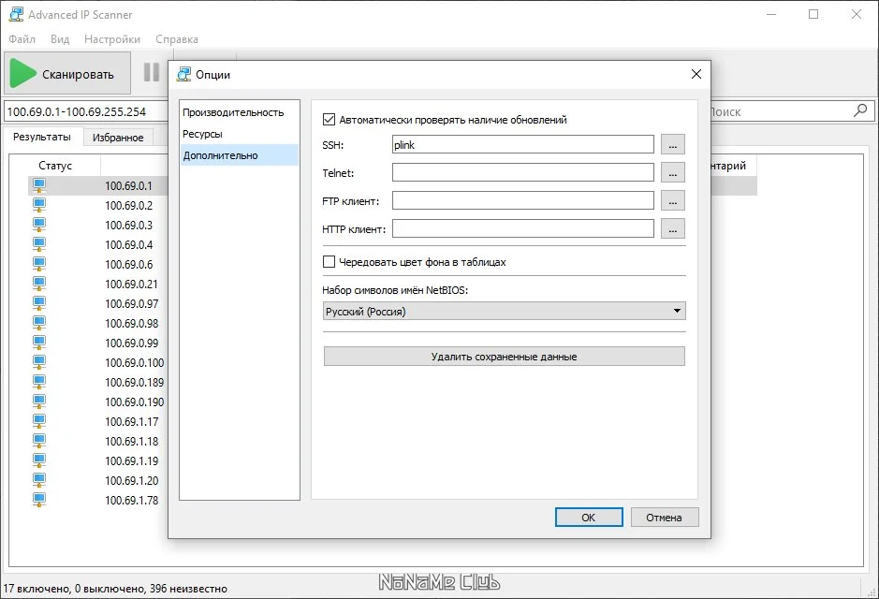Screen dimensions: 879x599
Task: Select Ресурсы in options list
Action: 239,134
